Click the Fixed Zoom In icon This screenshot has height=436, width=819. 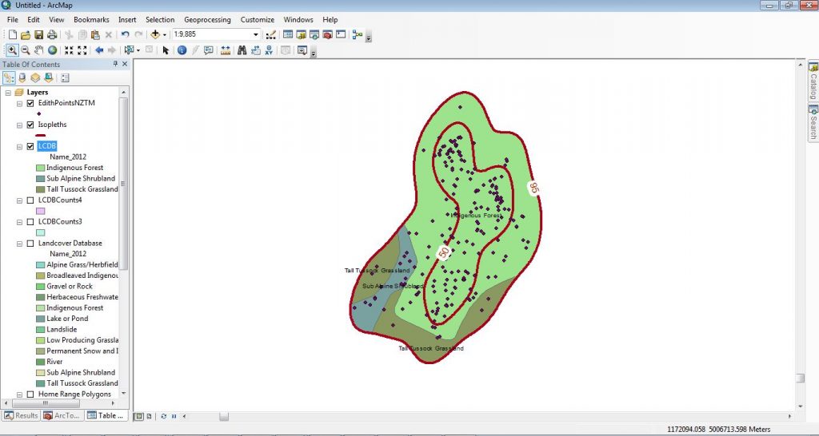69,50
